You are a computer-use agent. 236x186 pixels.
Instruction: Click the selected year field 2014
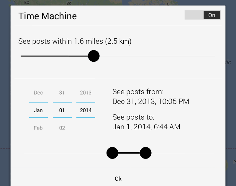point(86,110)
